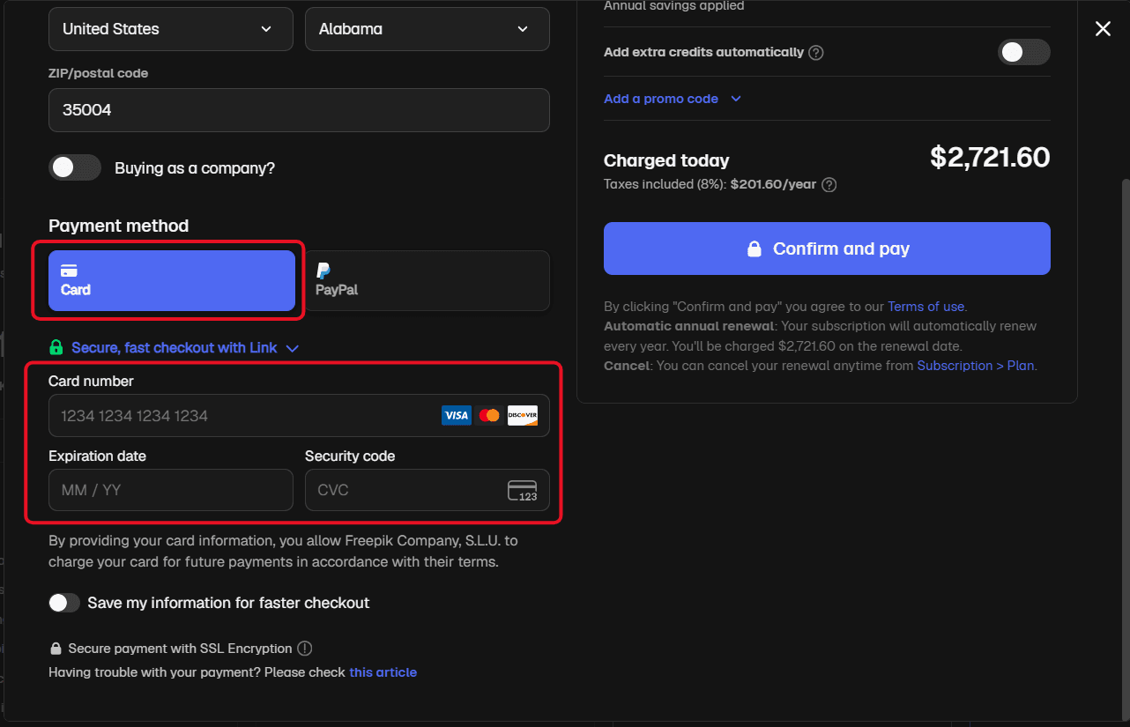Focus the Expiration date MM / YY field

click(x=170, y=490)
